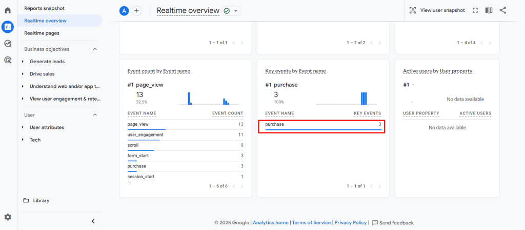Open the Advertising target icon

(x=8, y=60)
